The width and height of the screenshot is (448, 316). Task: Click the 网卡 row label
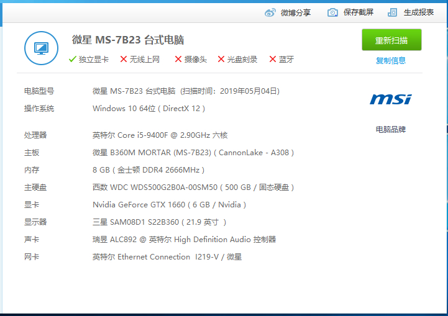coord(32,257)
